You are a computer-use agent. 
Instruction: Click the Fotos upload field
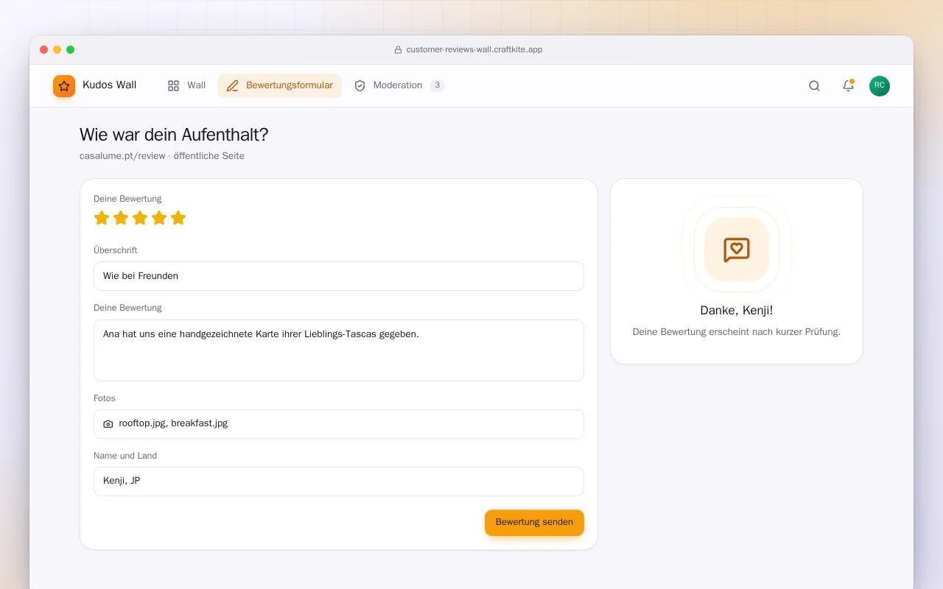click(339, 424)
